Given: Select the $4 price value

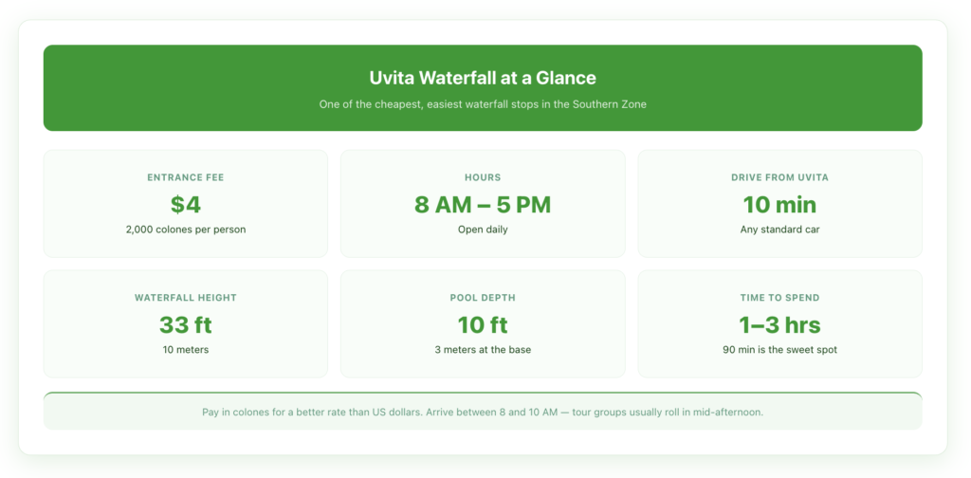Looking at the screenshot, I should tap(186, 204).
